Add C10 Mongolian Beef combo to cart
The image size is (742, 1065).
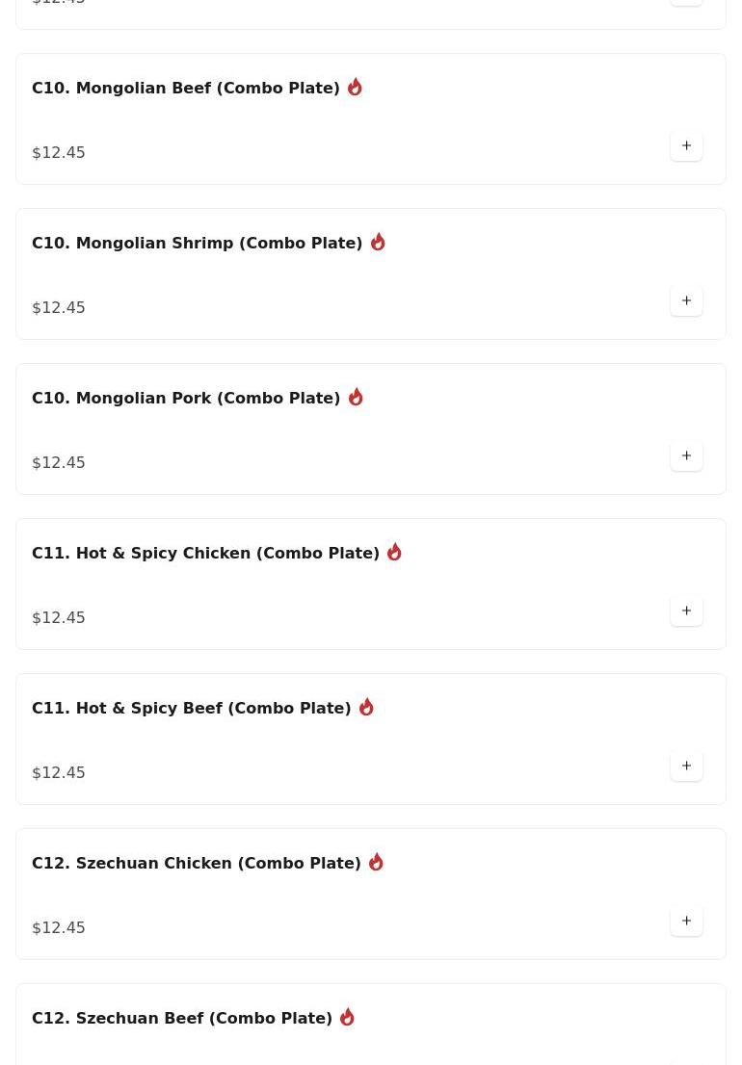pyautogui.click(x=686, y=146)
